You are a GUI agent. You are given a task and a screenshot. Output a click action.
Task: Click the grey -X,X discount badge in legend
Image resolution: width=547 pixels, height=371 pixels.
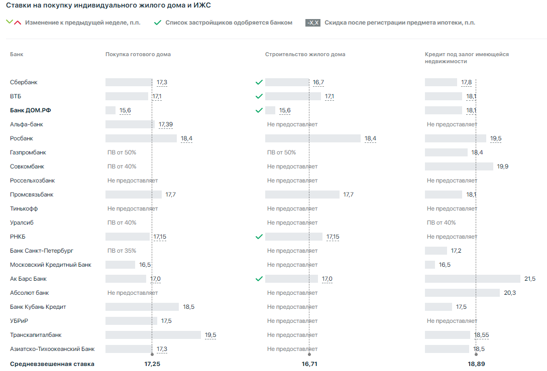coord(313,23)
